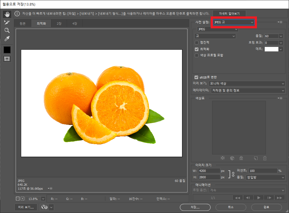Open the 사전 설정 JPEG 고 dropdown
Screen dimensions: 289x213
tap(234, 22)
